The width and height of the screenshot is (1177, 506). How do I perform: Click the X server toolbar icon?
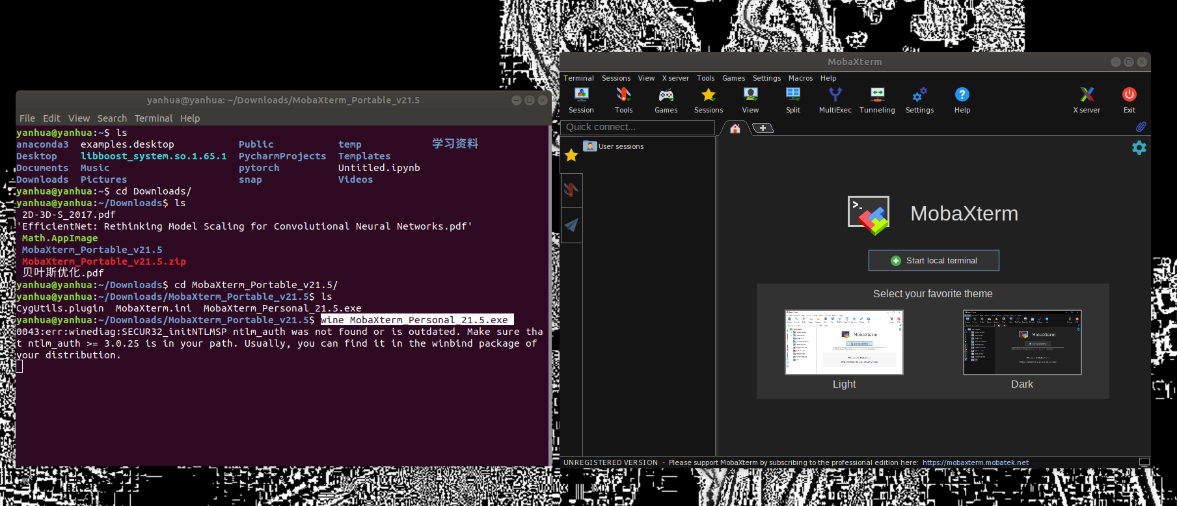pyautogui.click(x=1087, y=100)
